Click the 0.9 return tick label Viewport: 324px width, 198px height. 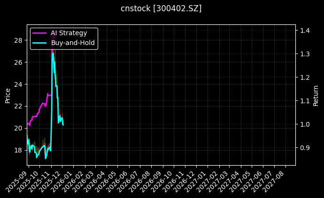click(x=305, y=148)
